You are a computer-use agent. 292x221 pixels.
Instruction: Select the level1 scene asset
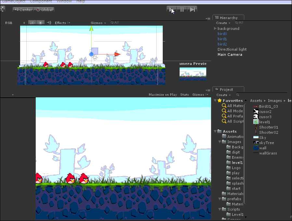click(262, 122)
